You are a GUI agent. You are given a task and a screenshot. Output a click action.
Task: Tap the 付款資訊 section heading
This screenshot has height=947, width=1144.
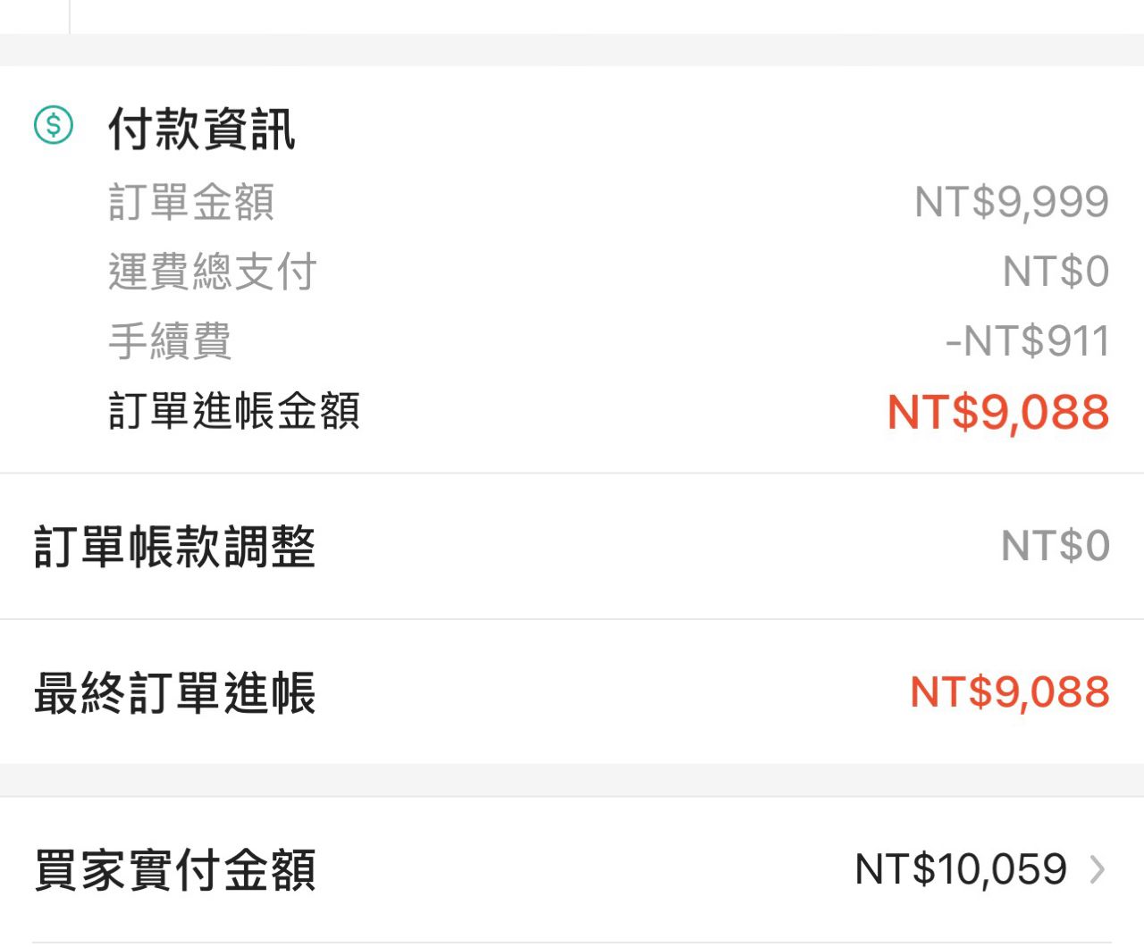(201, 130)
